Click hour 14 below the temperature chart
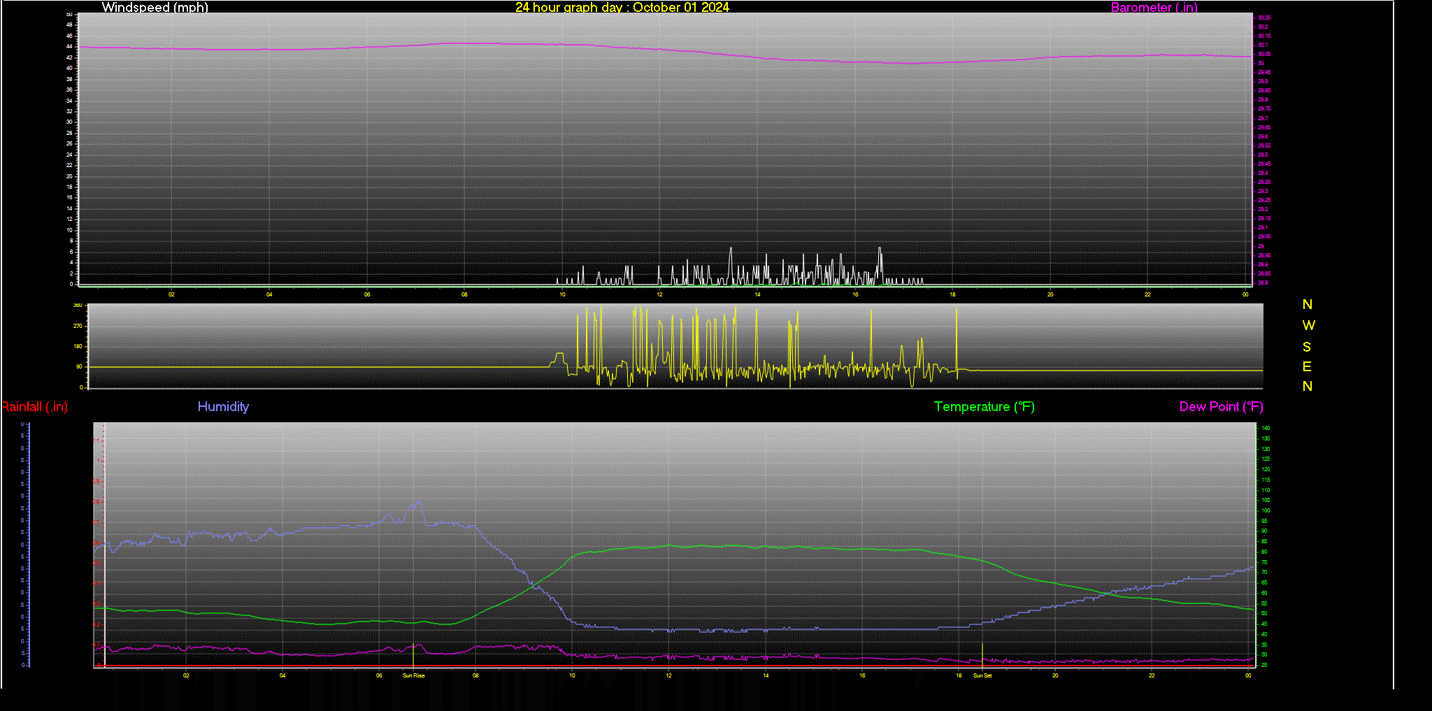 pyautogui.click(x=766, y=675)
